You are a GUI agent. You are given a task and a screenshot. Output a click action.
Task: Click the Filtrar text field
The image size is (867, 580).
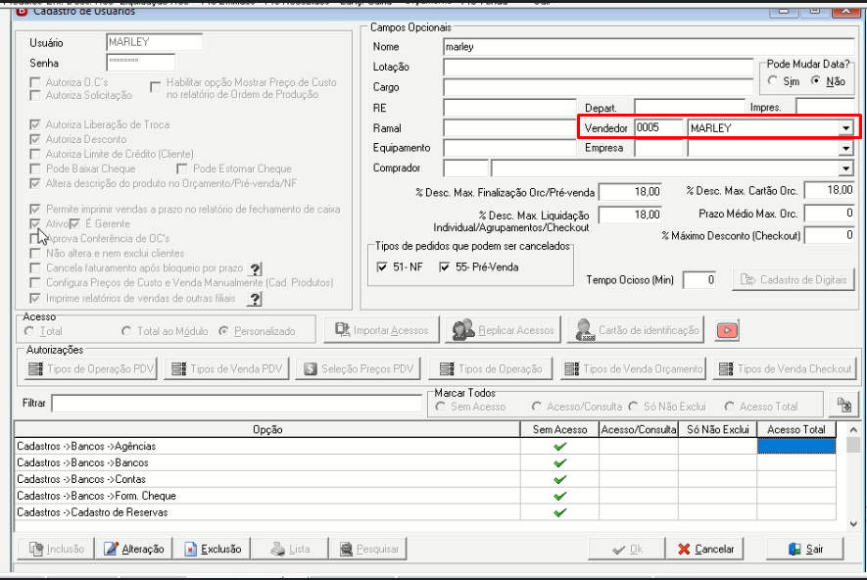click(x=237, y=403)
